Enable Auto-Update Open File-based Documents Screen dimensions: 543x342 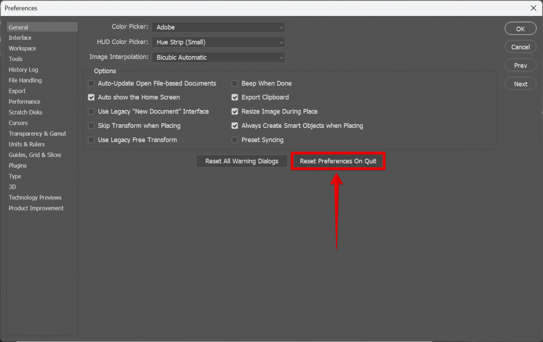91,83
